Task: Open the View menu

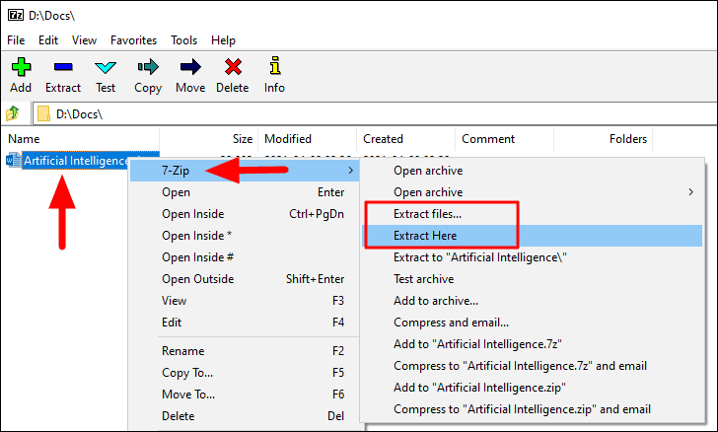Action: (84, 40)
